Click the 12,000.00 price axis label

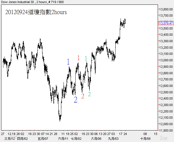coord(166,124)
